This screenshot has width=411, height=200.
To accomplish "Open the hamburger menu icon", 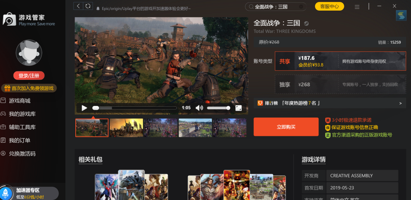I will tap(357, 6).
